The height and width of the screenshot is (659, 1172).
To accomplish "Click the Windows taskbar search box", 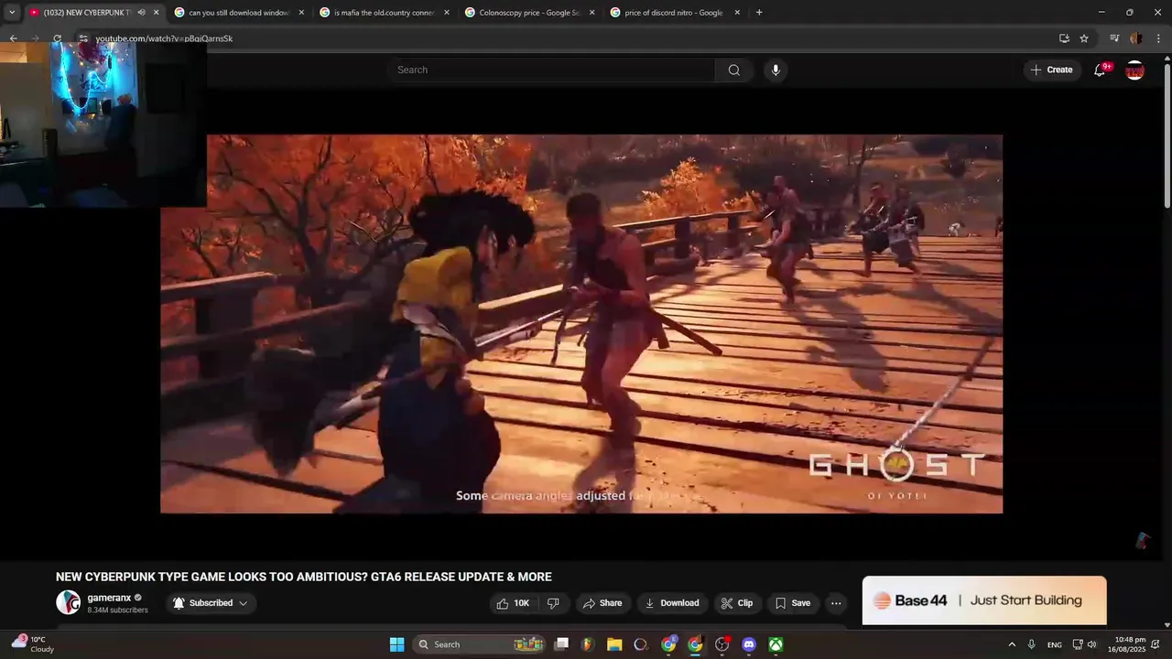I will tap(480, 644).
